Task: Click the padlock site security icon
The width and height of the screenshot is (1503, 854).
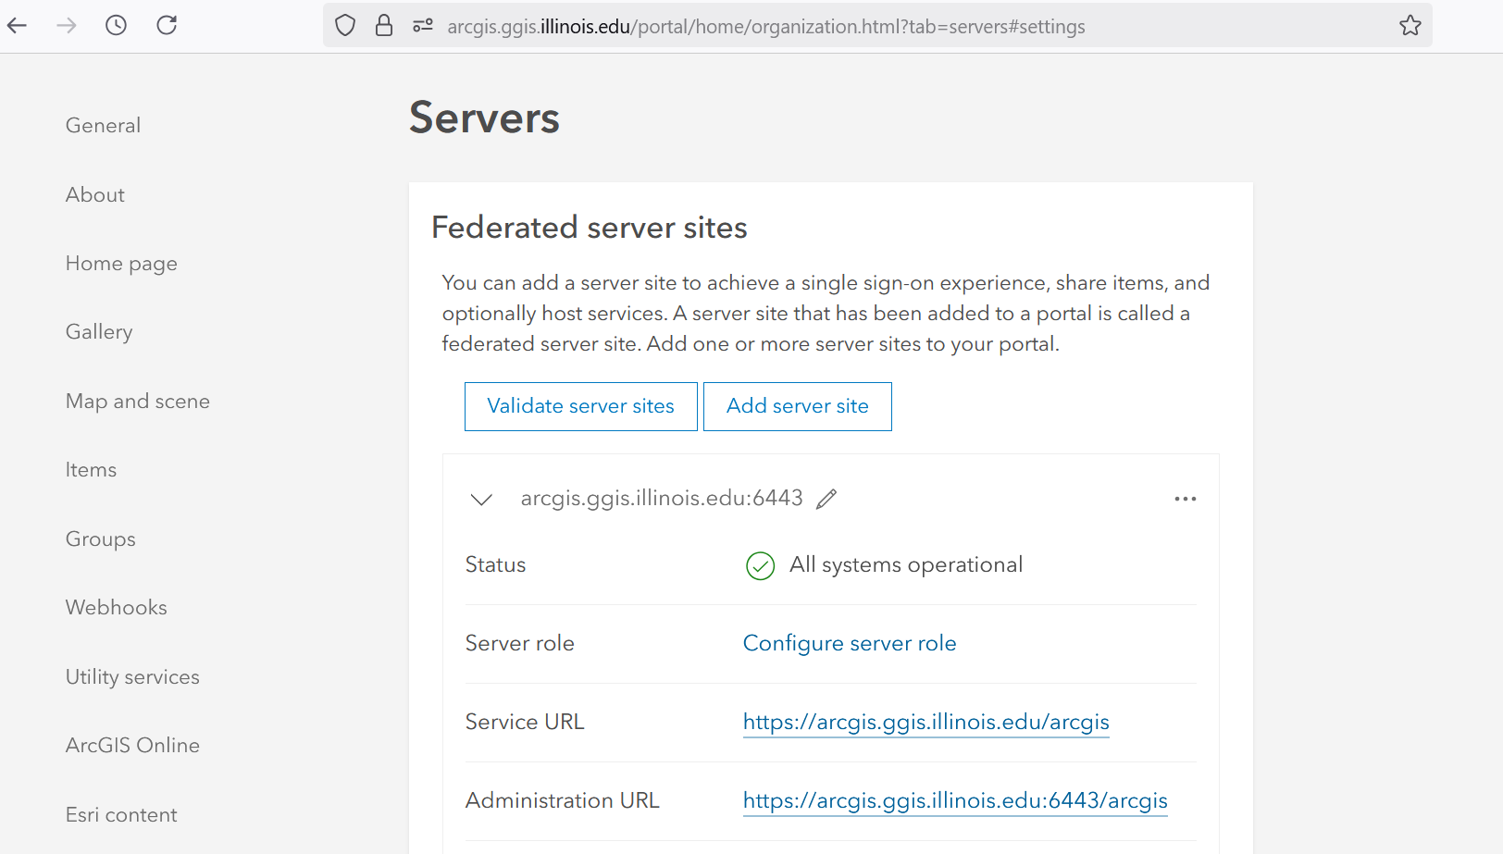Action: tap(384, 26)
